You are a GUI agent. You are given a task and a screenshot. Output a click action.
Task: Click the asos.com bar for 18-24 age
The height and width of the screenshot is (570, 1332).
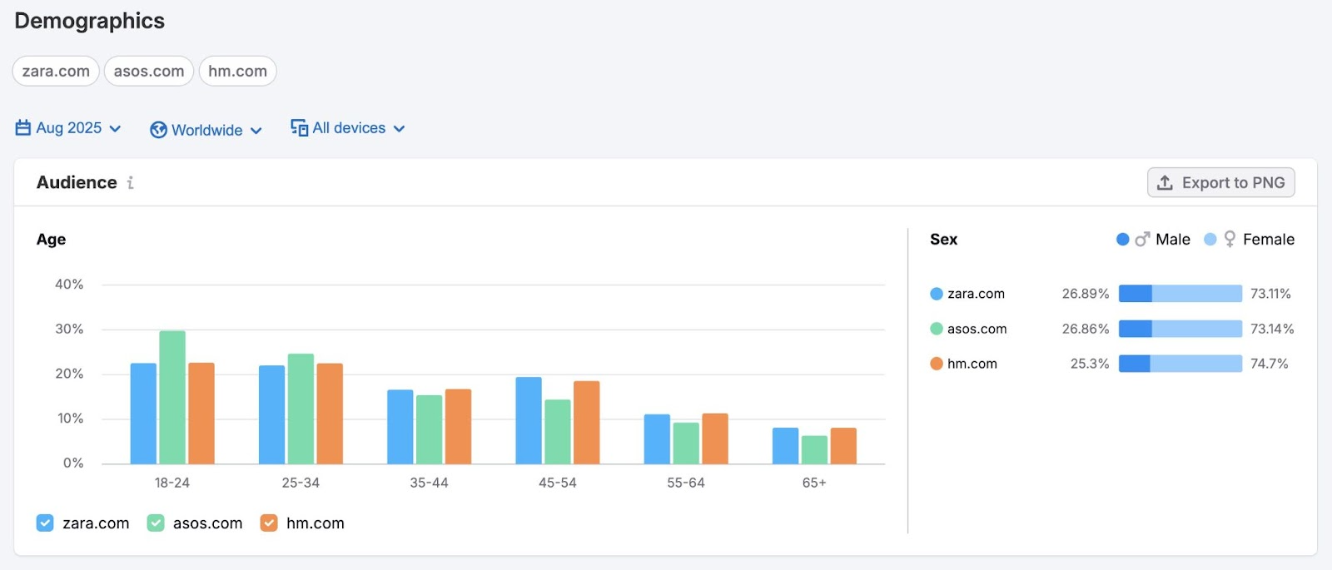point(172,397)
